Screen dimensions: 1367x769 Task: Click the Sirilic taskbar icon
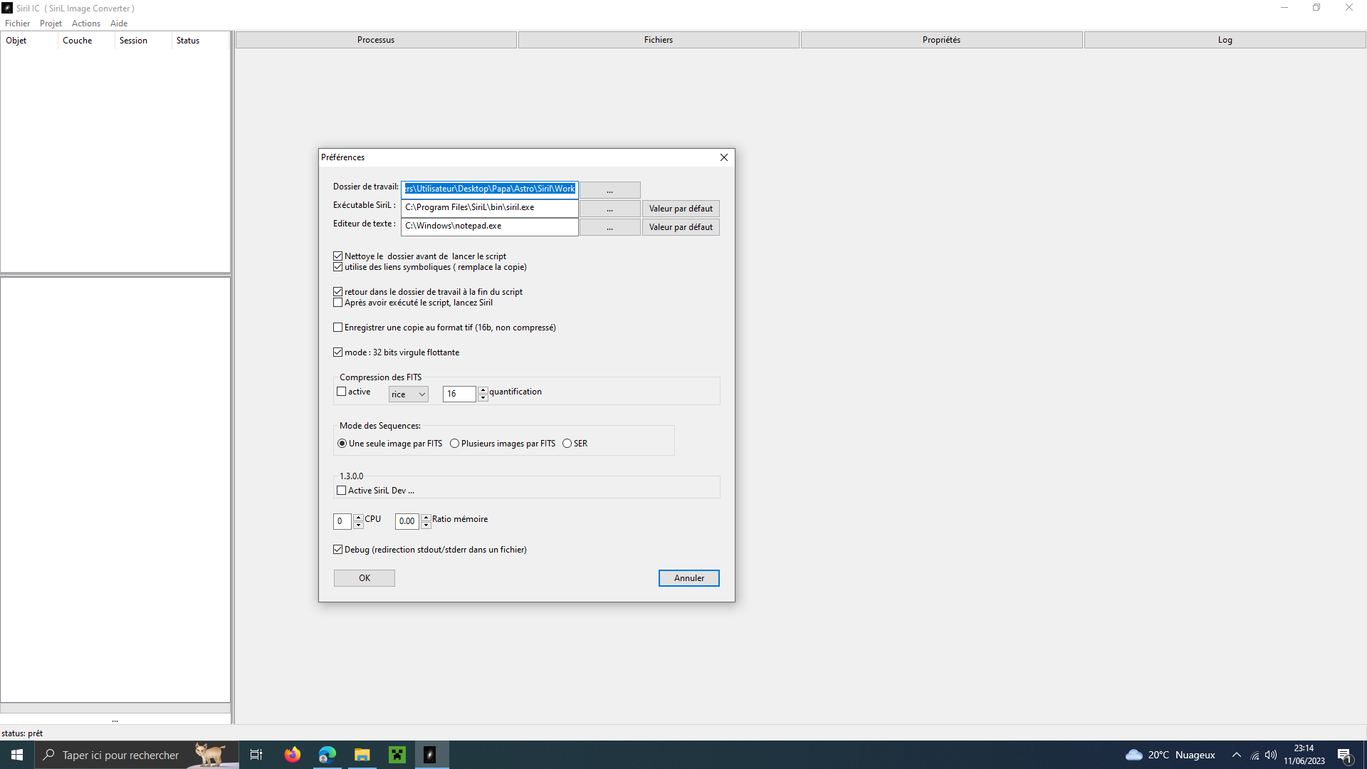click(x=430, y=755)
